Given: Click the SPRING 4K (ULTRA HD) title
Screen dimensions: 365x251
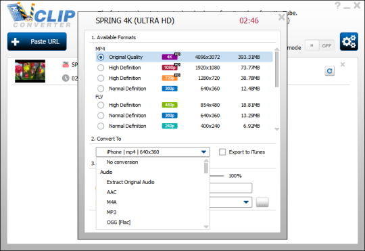Looking at the screenshot, I should pos(135,20).
